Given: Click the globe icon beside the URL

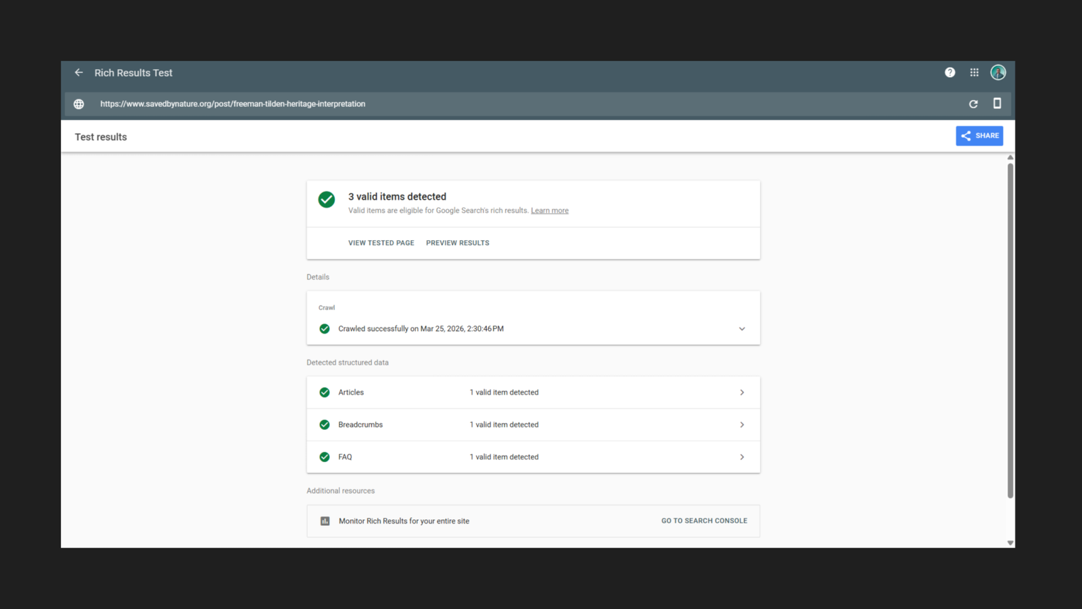Looking at the screenshot, I should point(79,104).
